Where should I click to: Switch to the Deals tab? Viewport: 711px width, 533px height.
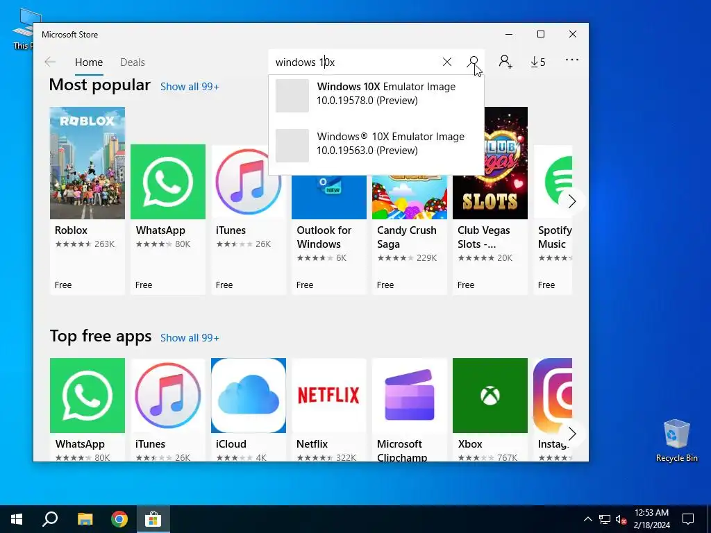click(x=133, y=62)
